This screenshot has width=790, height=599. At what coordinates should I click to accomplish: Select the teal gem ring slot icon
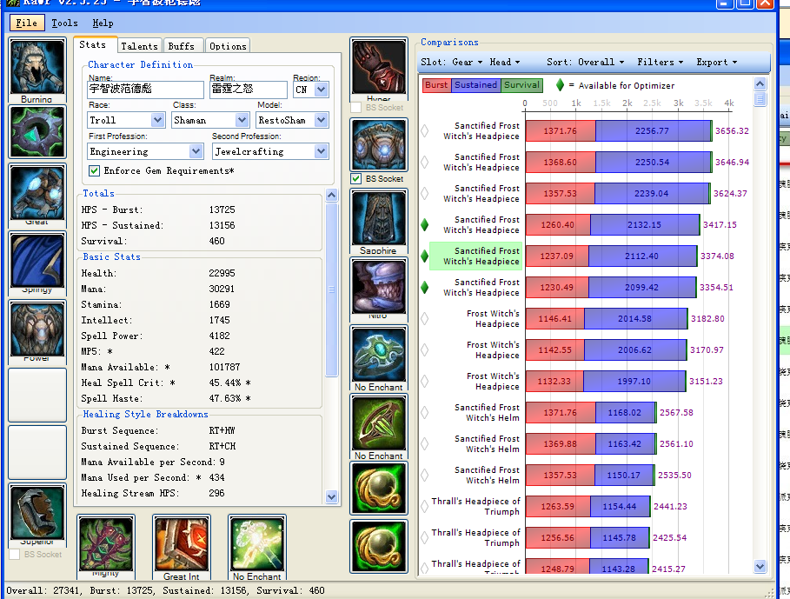point(378,354)
